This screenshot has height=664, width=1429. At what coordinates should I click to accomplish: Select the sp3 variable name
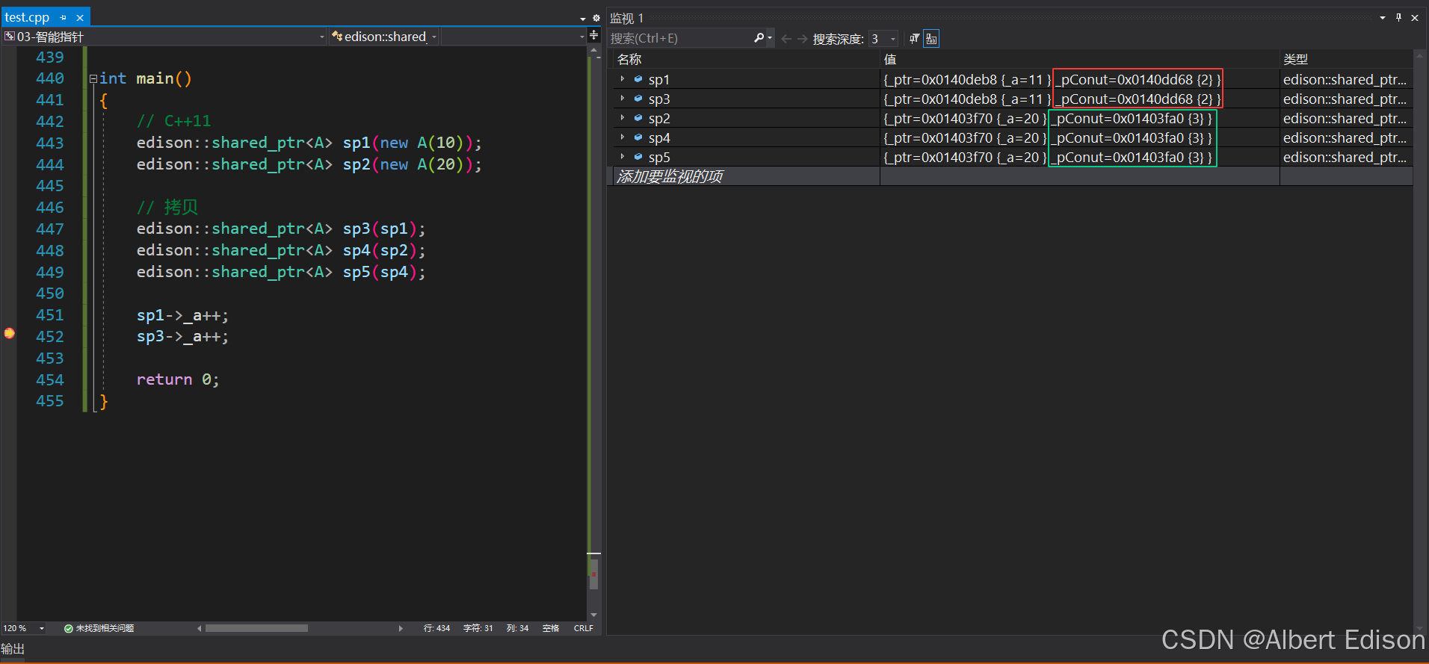659,99
